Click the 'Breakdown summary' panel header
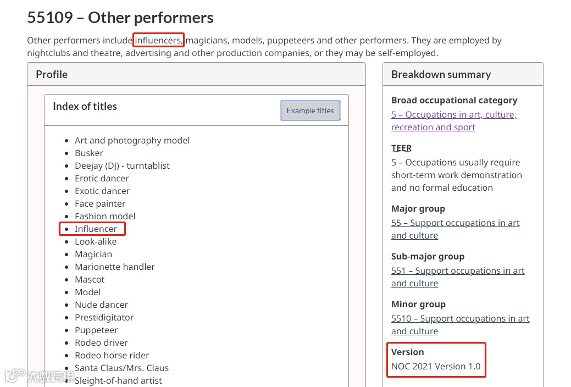The image size is (571, 387). (x=441, y=75)
